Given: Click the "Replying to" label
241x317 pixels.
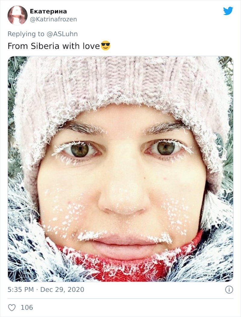Looking at the screenshot, I should point(26,34).
